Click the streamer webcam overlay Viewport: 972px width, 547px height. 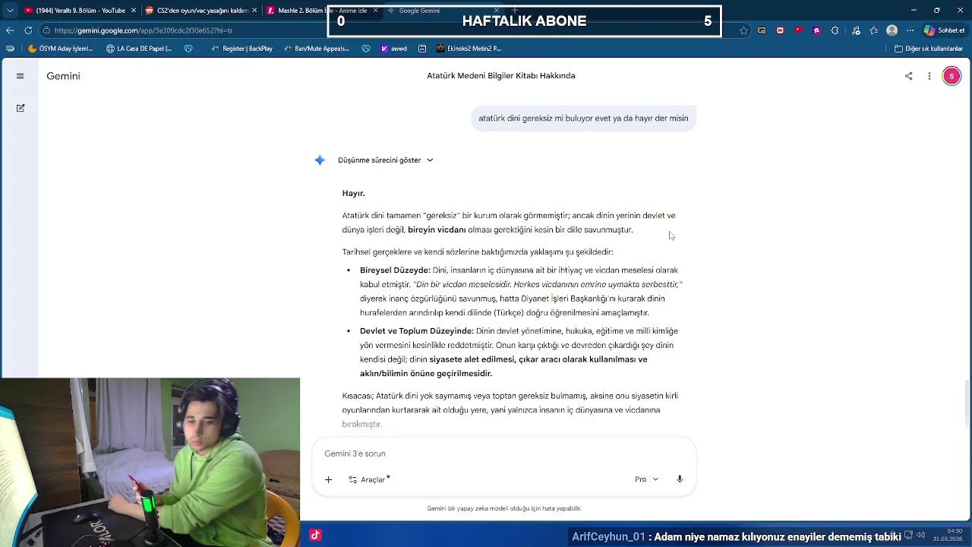pos(150,462)
